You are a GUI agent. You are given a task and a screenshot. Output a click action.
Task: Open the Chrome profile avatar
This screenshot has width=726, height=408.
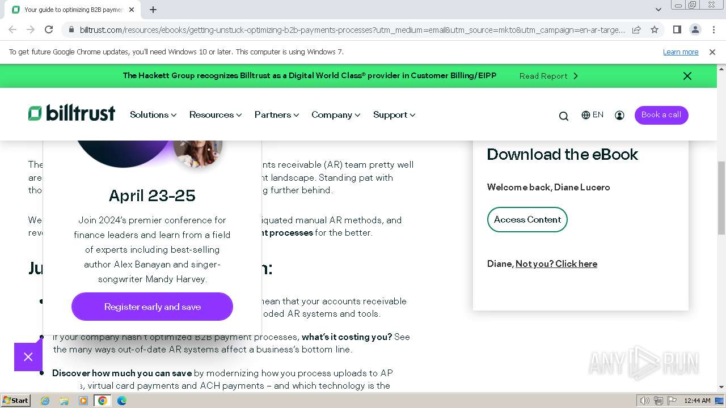[695, 29]
